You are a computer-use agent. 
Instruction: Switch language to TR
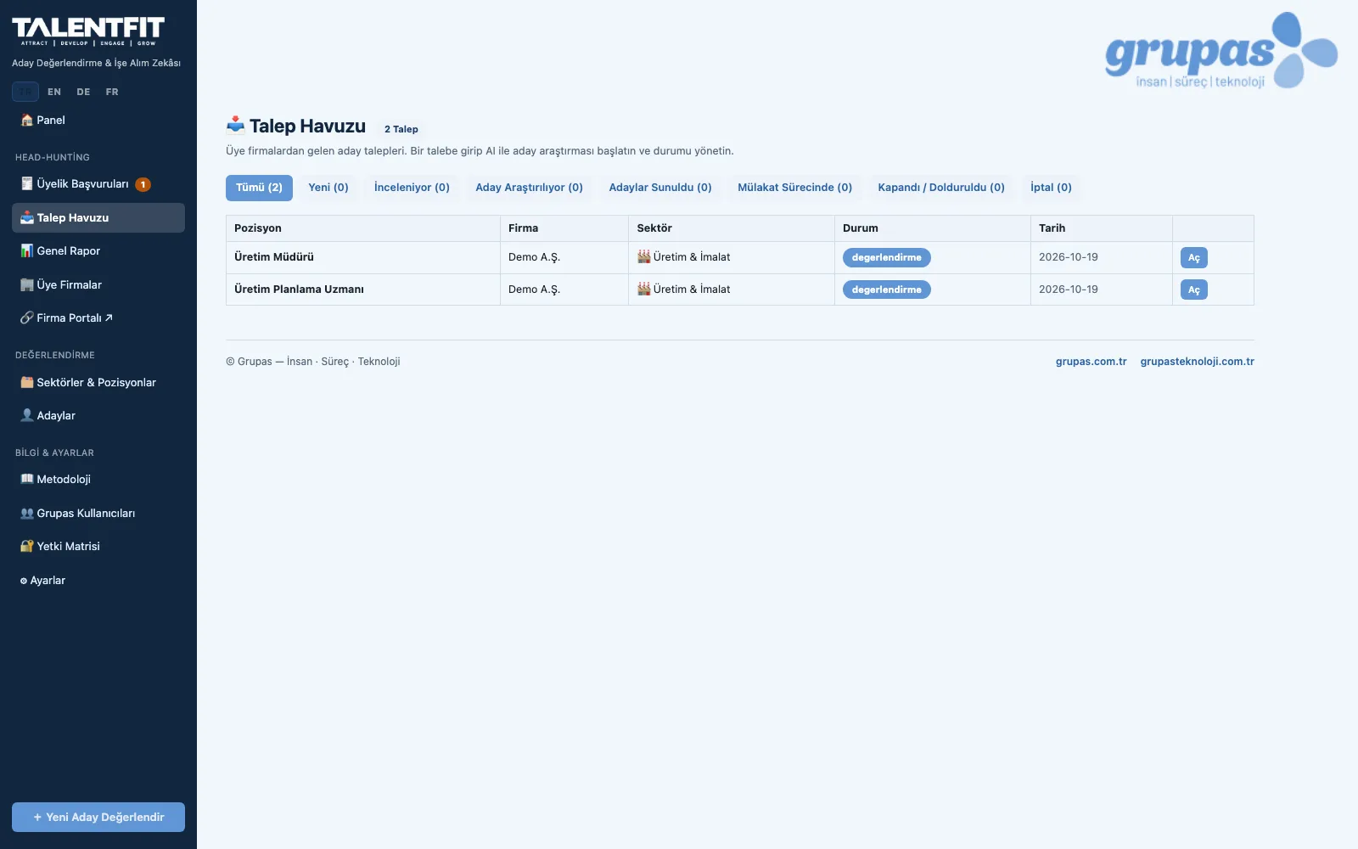[x=25, y=92]
